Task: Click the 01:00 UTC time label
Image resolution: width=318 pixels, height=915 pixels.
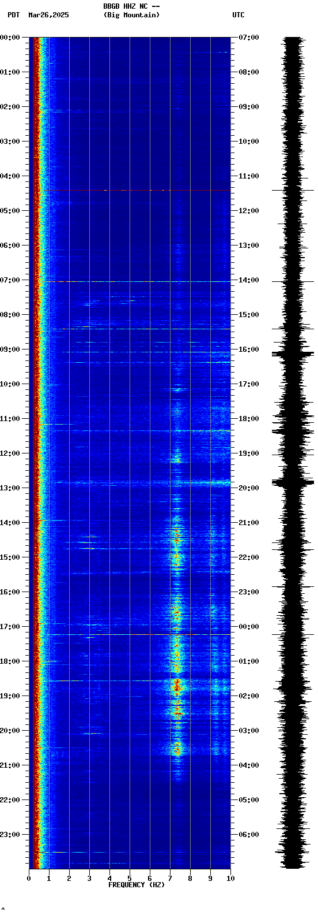Action: tap(249, 661)
